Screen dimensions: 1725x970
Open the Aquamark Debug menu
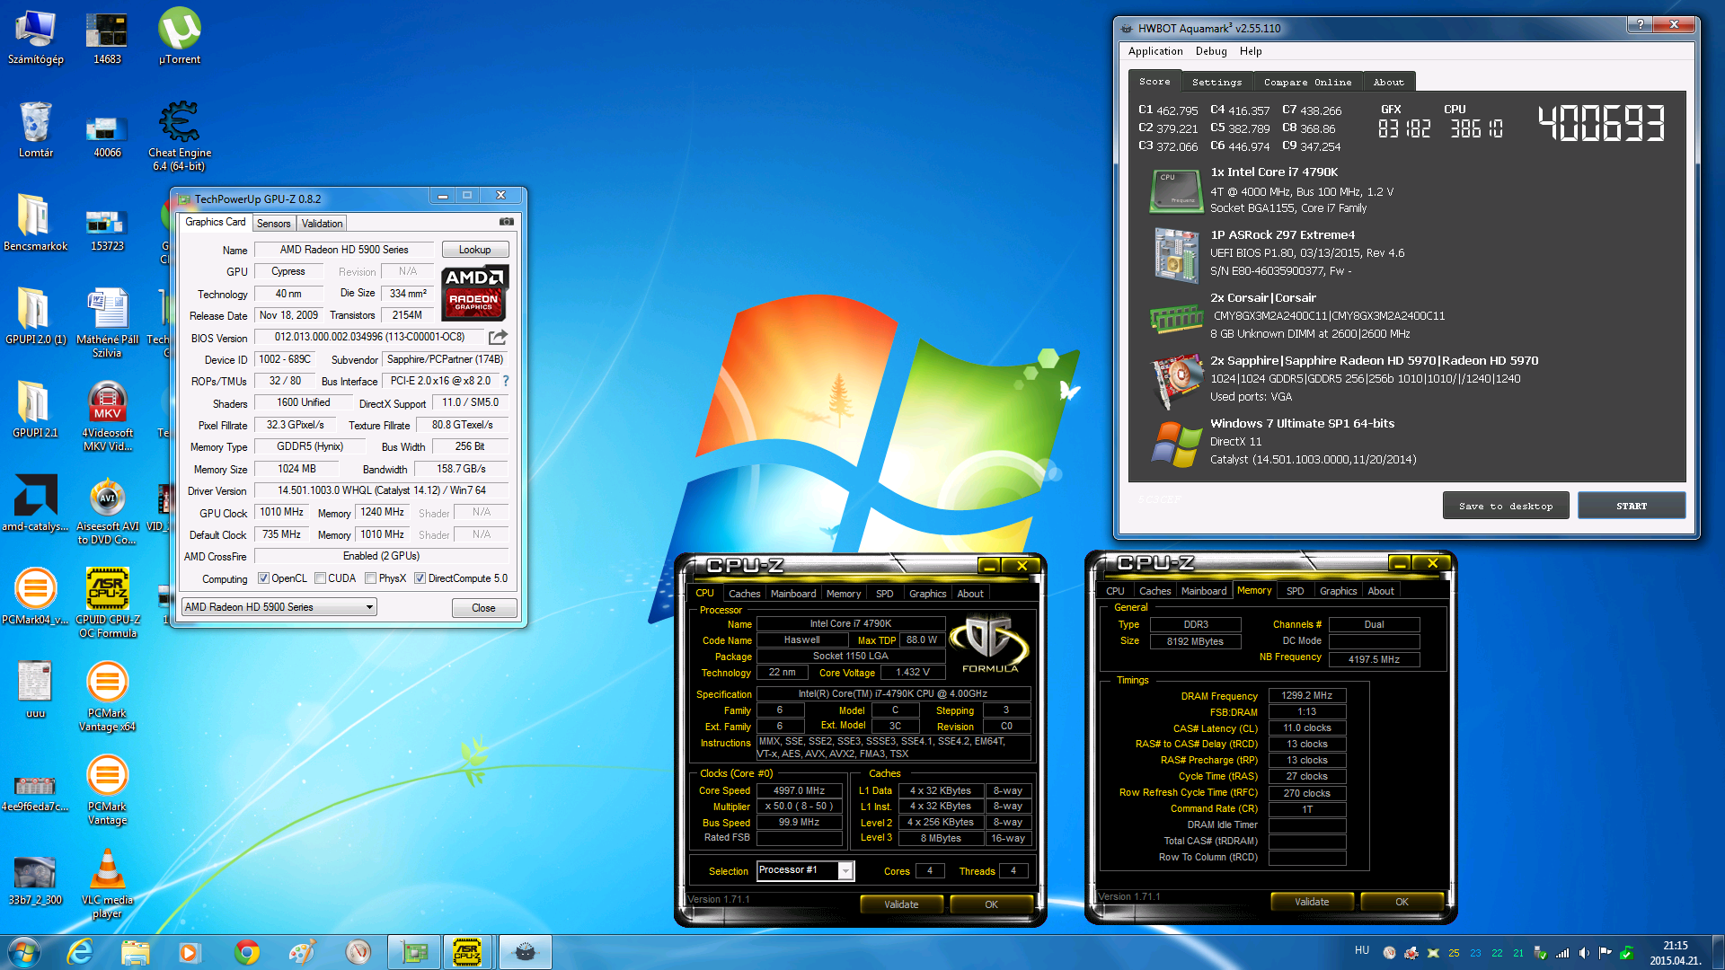1210,51
